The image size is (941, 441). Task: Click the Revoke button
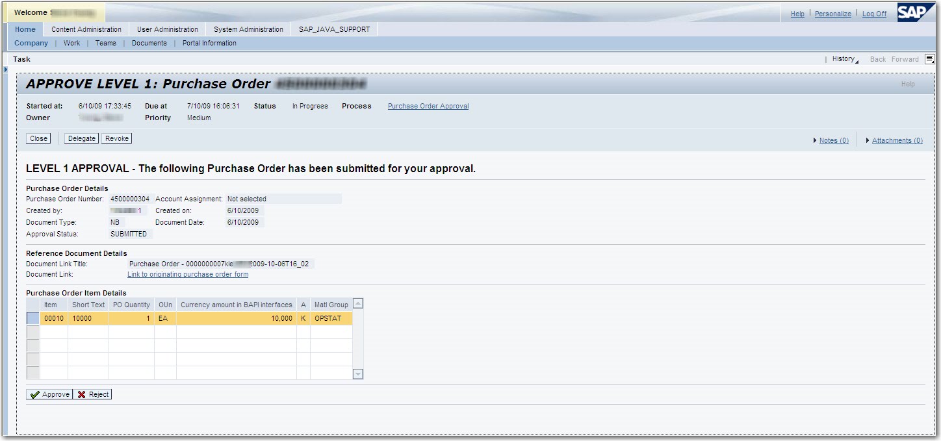click(116, 138)
